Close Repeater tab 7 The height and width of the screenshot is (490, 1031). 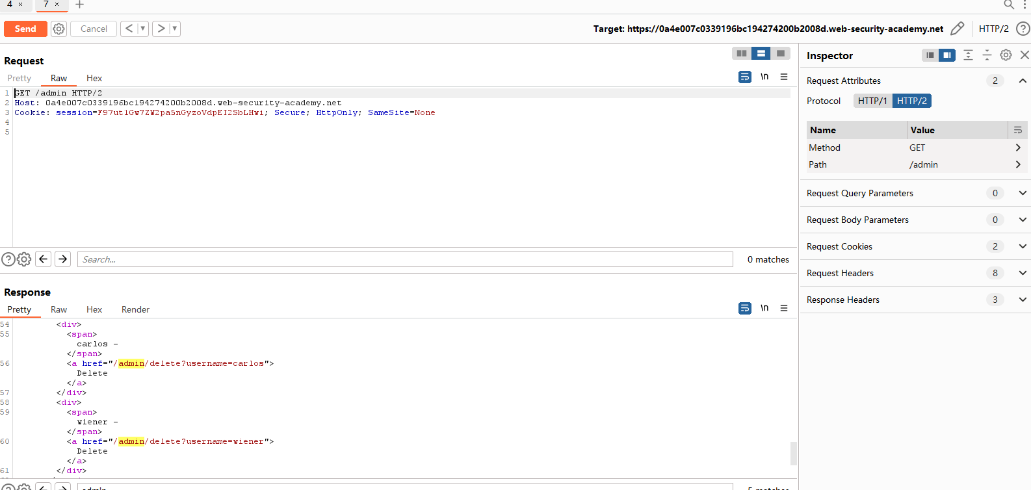click(x=57, y=5)
